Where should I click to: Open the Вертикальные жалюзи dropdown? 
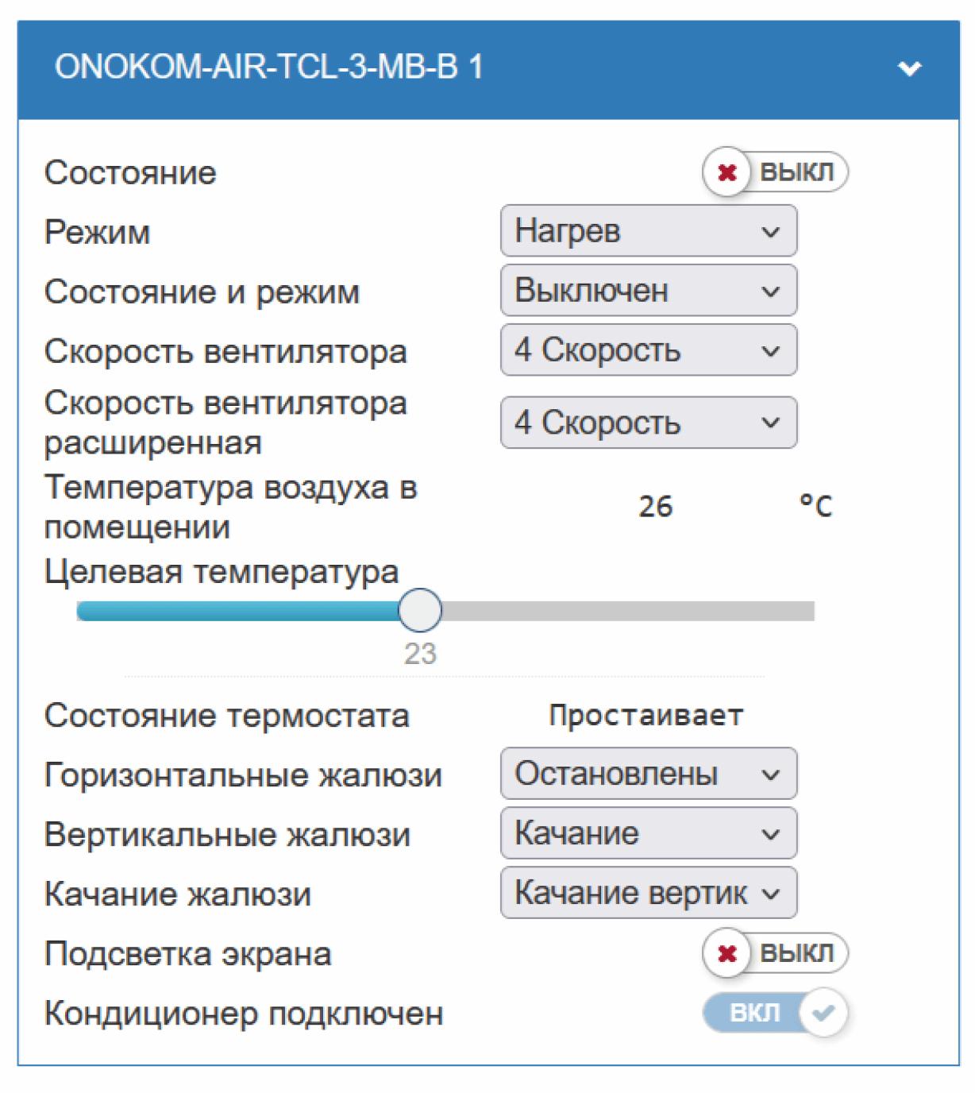pyautogui.click(x=648, y=833)
